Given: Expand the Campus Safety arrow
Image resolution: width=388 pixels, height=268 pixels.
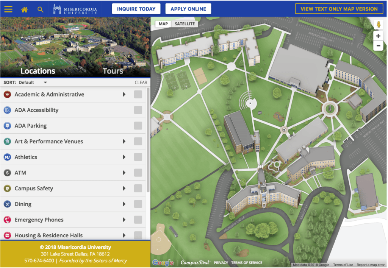Looking at the screenshot, I should (124, 189).
